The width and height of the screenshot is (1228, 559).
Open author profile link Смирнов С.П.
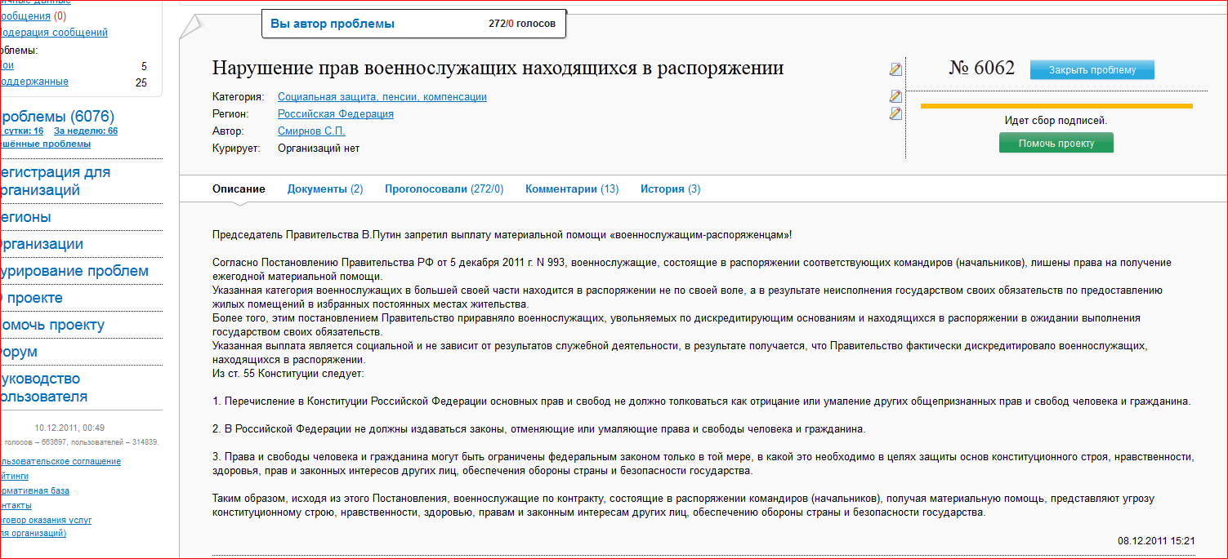tap(311, 131)
